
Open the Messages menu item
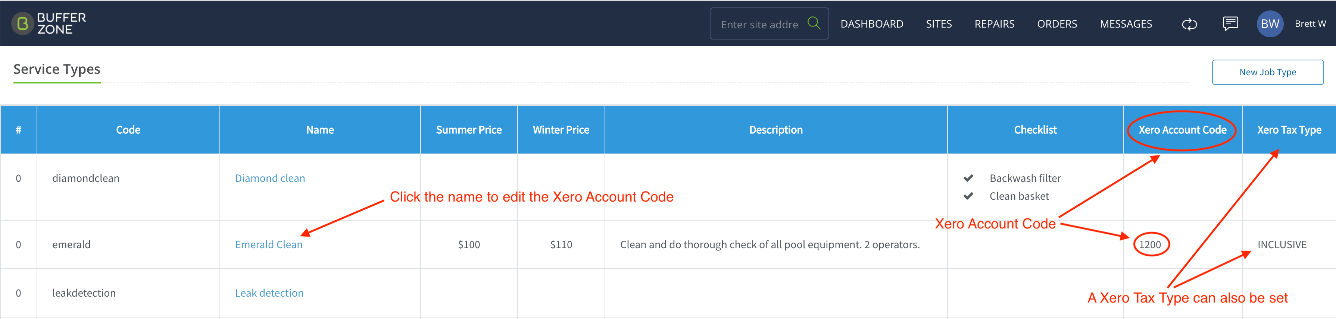1126,24
